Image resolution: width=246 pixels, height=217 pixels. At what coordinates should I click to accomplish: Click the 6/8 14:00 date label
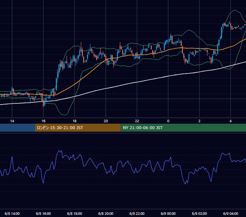pyautogui.click(x=12, y=213)
